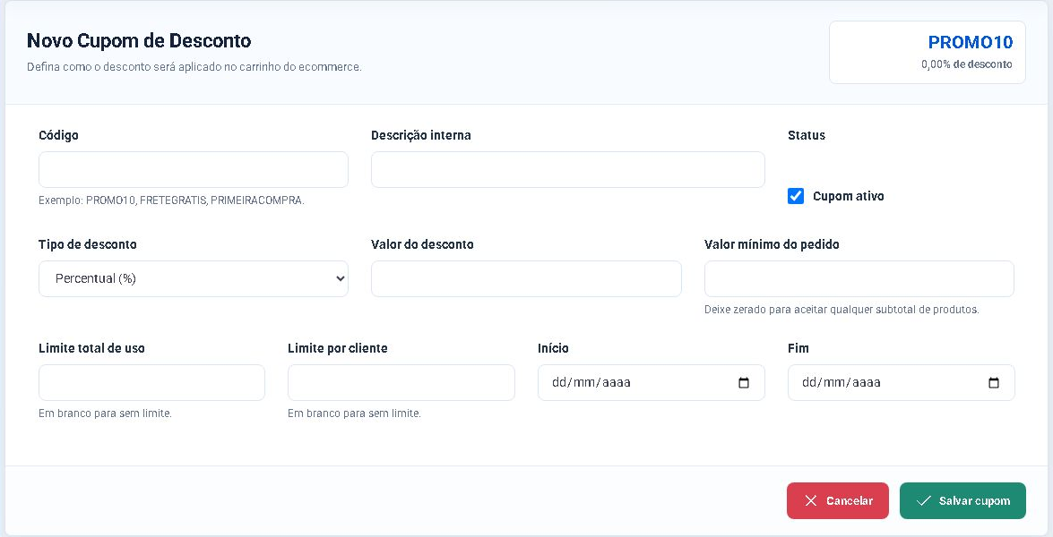1053x537 pixels.
Task: Click the subtitle about carrinho do ecommerce
Action: 194,67
